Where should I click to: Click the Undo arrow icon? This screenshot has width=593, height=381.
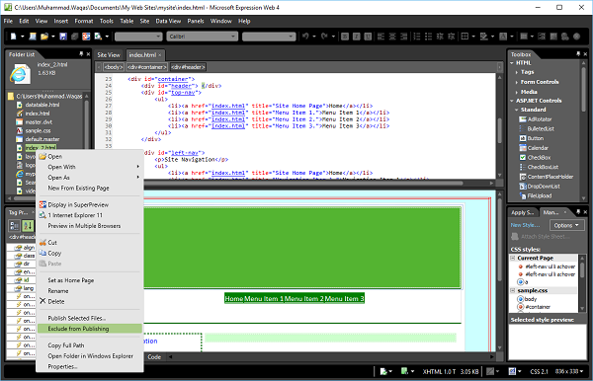click(305, 37)
